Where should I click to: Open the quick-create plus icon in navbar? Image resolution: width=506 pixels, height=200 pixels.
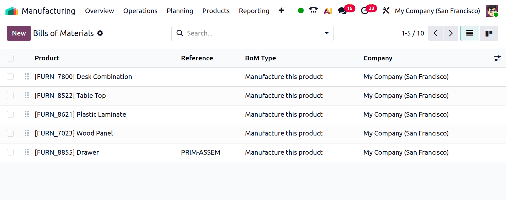[x=281, y=10]
